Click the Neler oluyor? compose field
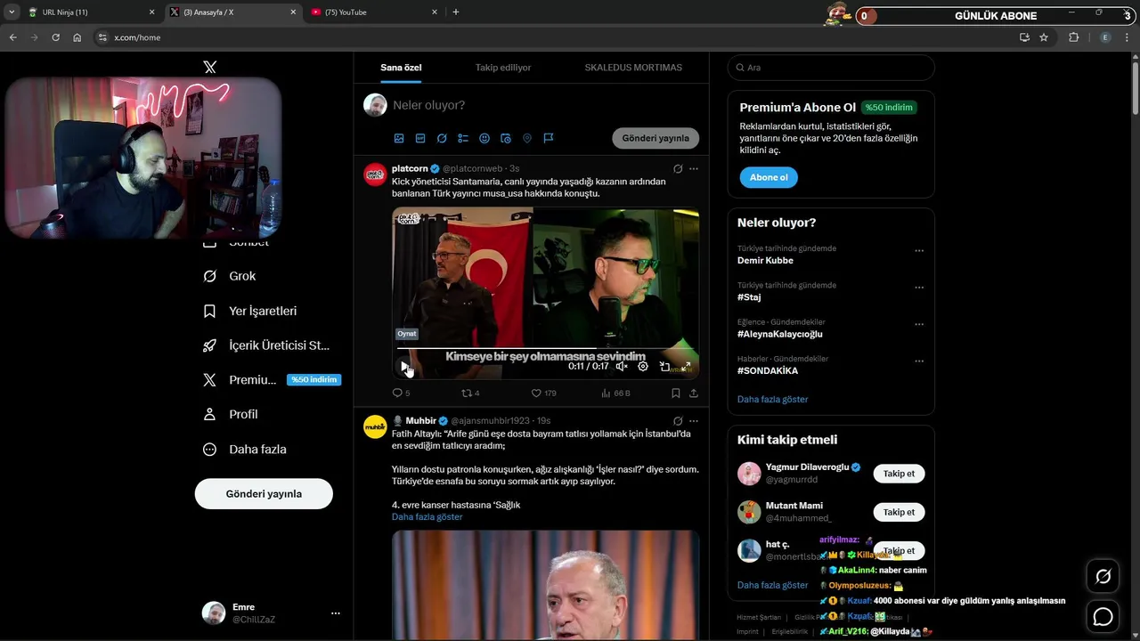This screenshot has width=1140, height=641. point(543,105)
